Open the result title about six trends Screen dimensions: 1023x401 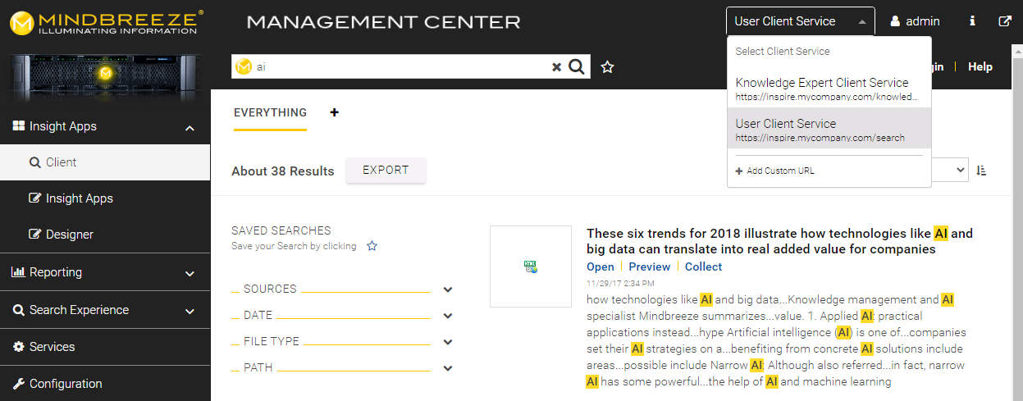click(x=779, y=241)
